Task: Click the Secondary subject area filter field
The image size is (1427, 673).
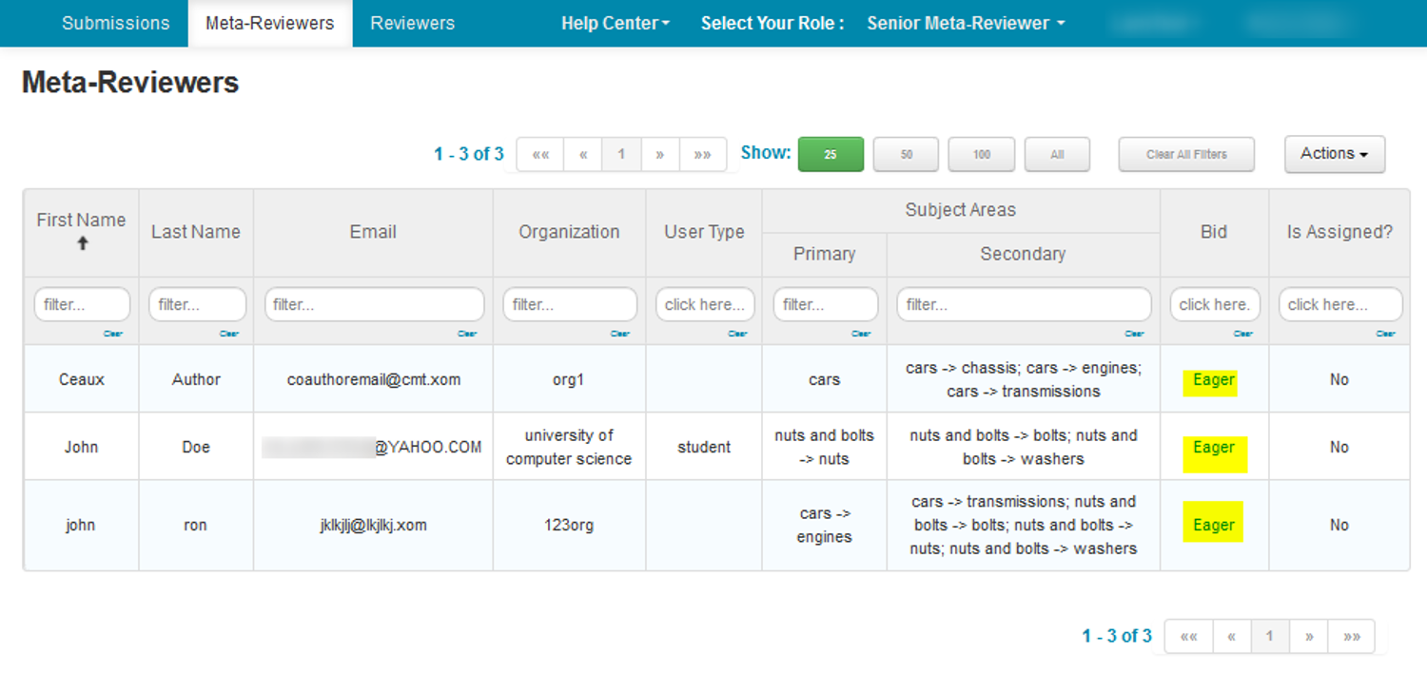Action: (1024, 304)
